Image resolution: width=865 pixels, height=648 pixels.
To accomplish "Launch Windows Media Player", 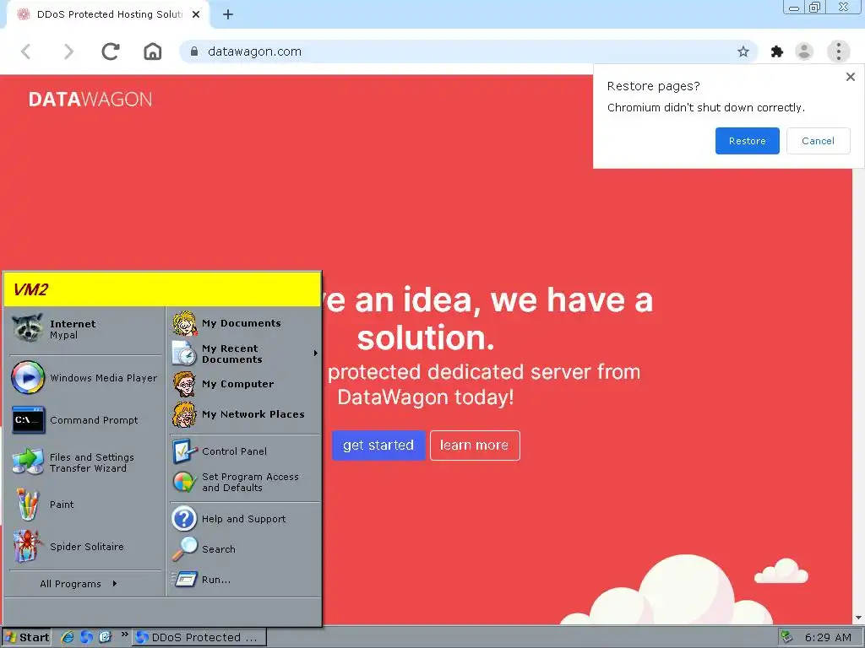I will click(x=85, y=378).
